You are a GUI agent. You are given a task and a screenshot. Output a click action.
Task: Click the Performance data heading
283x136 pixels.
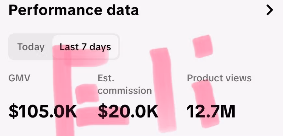[74, 10]
